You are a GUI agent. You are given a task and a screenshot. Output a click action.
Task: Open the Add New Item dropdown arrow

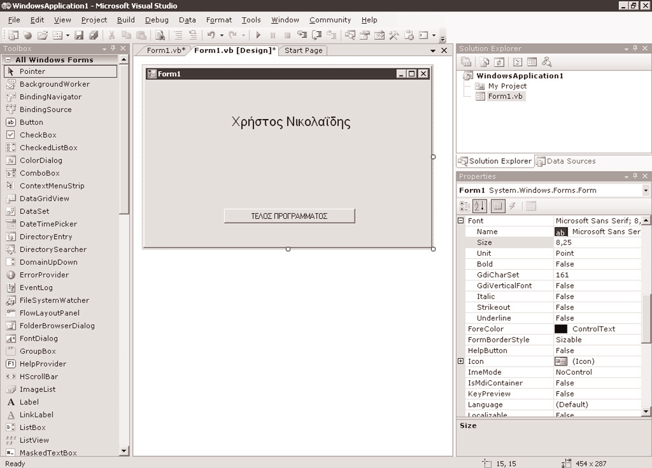(67, 35)
